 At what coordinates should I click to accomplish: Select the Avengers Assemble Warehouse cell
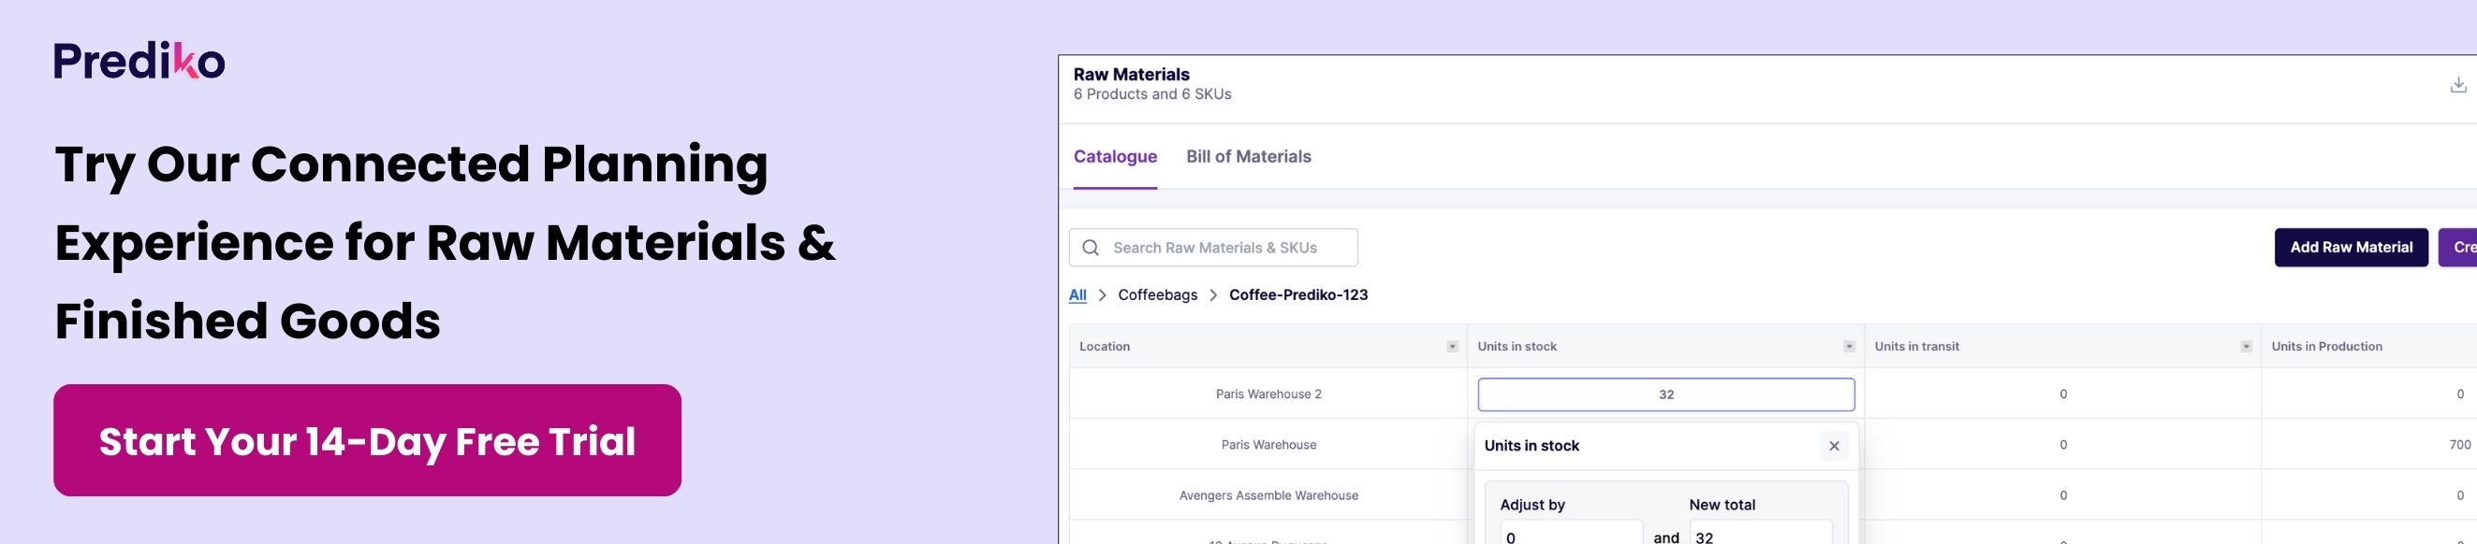point(1268,495)
